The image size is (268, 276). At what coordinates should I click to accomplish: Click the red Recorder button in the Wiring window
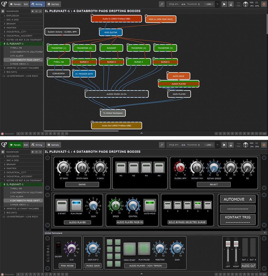pyautogui.click(x=2, y=134)
